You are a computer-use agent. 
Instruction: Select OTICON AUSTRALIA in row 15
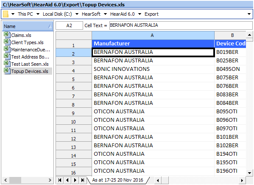pos(153,163)
